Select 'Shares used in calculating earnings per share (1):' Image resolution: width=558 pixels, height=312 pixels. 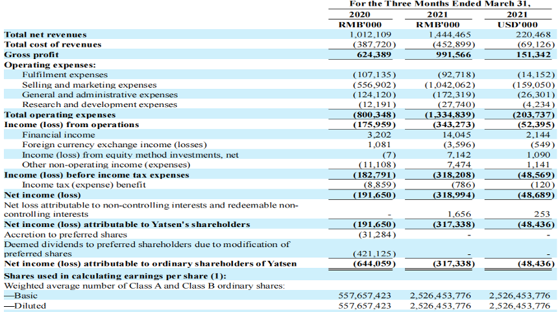tap(115, 276)
